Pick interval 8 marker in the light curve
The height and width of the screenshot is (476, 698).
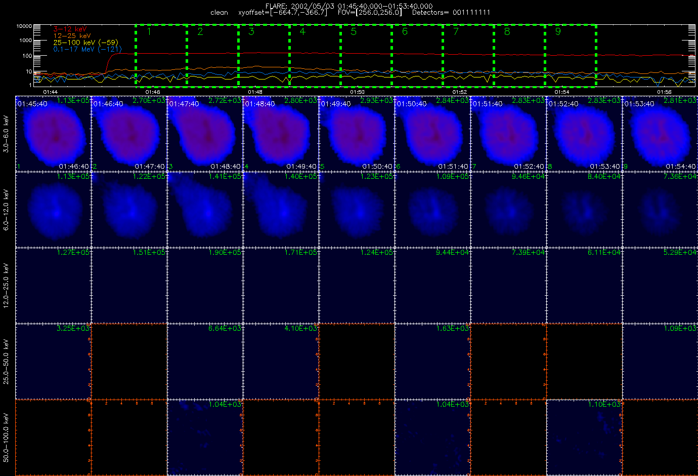coord(507,31)
